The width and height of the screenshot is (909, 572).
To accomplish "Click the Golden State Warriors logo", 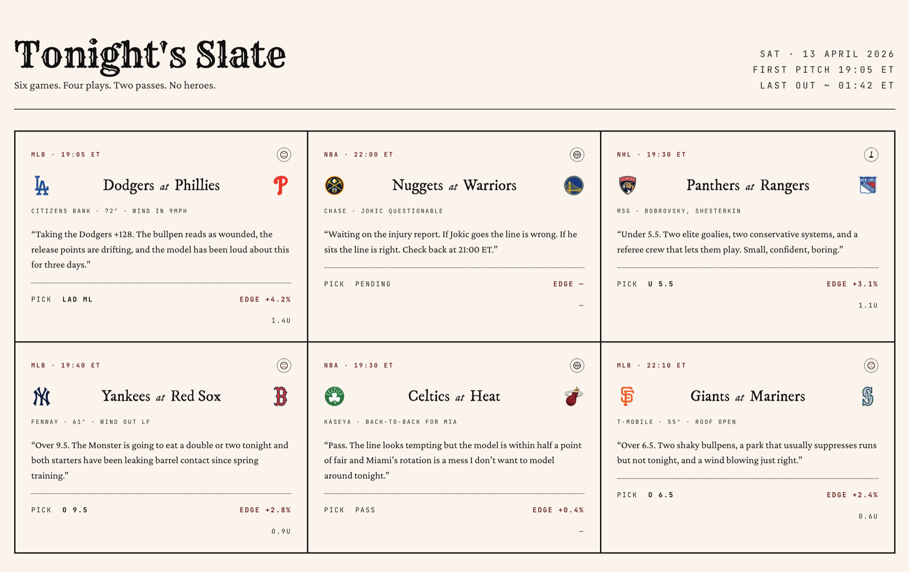I will (x=573, y=185).
